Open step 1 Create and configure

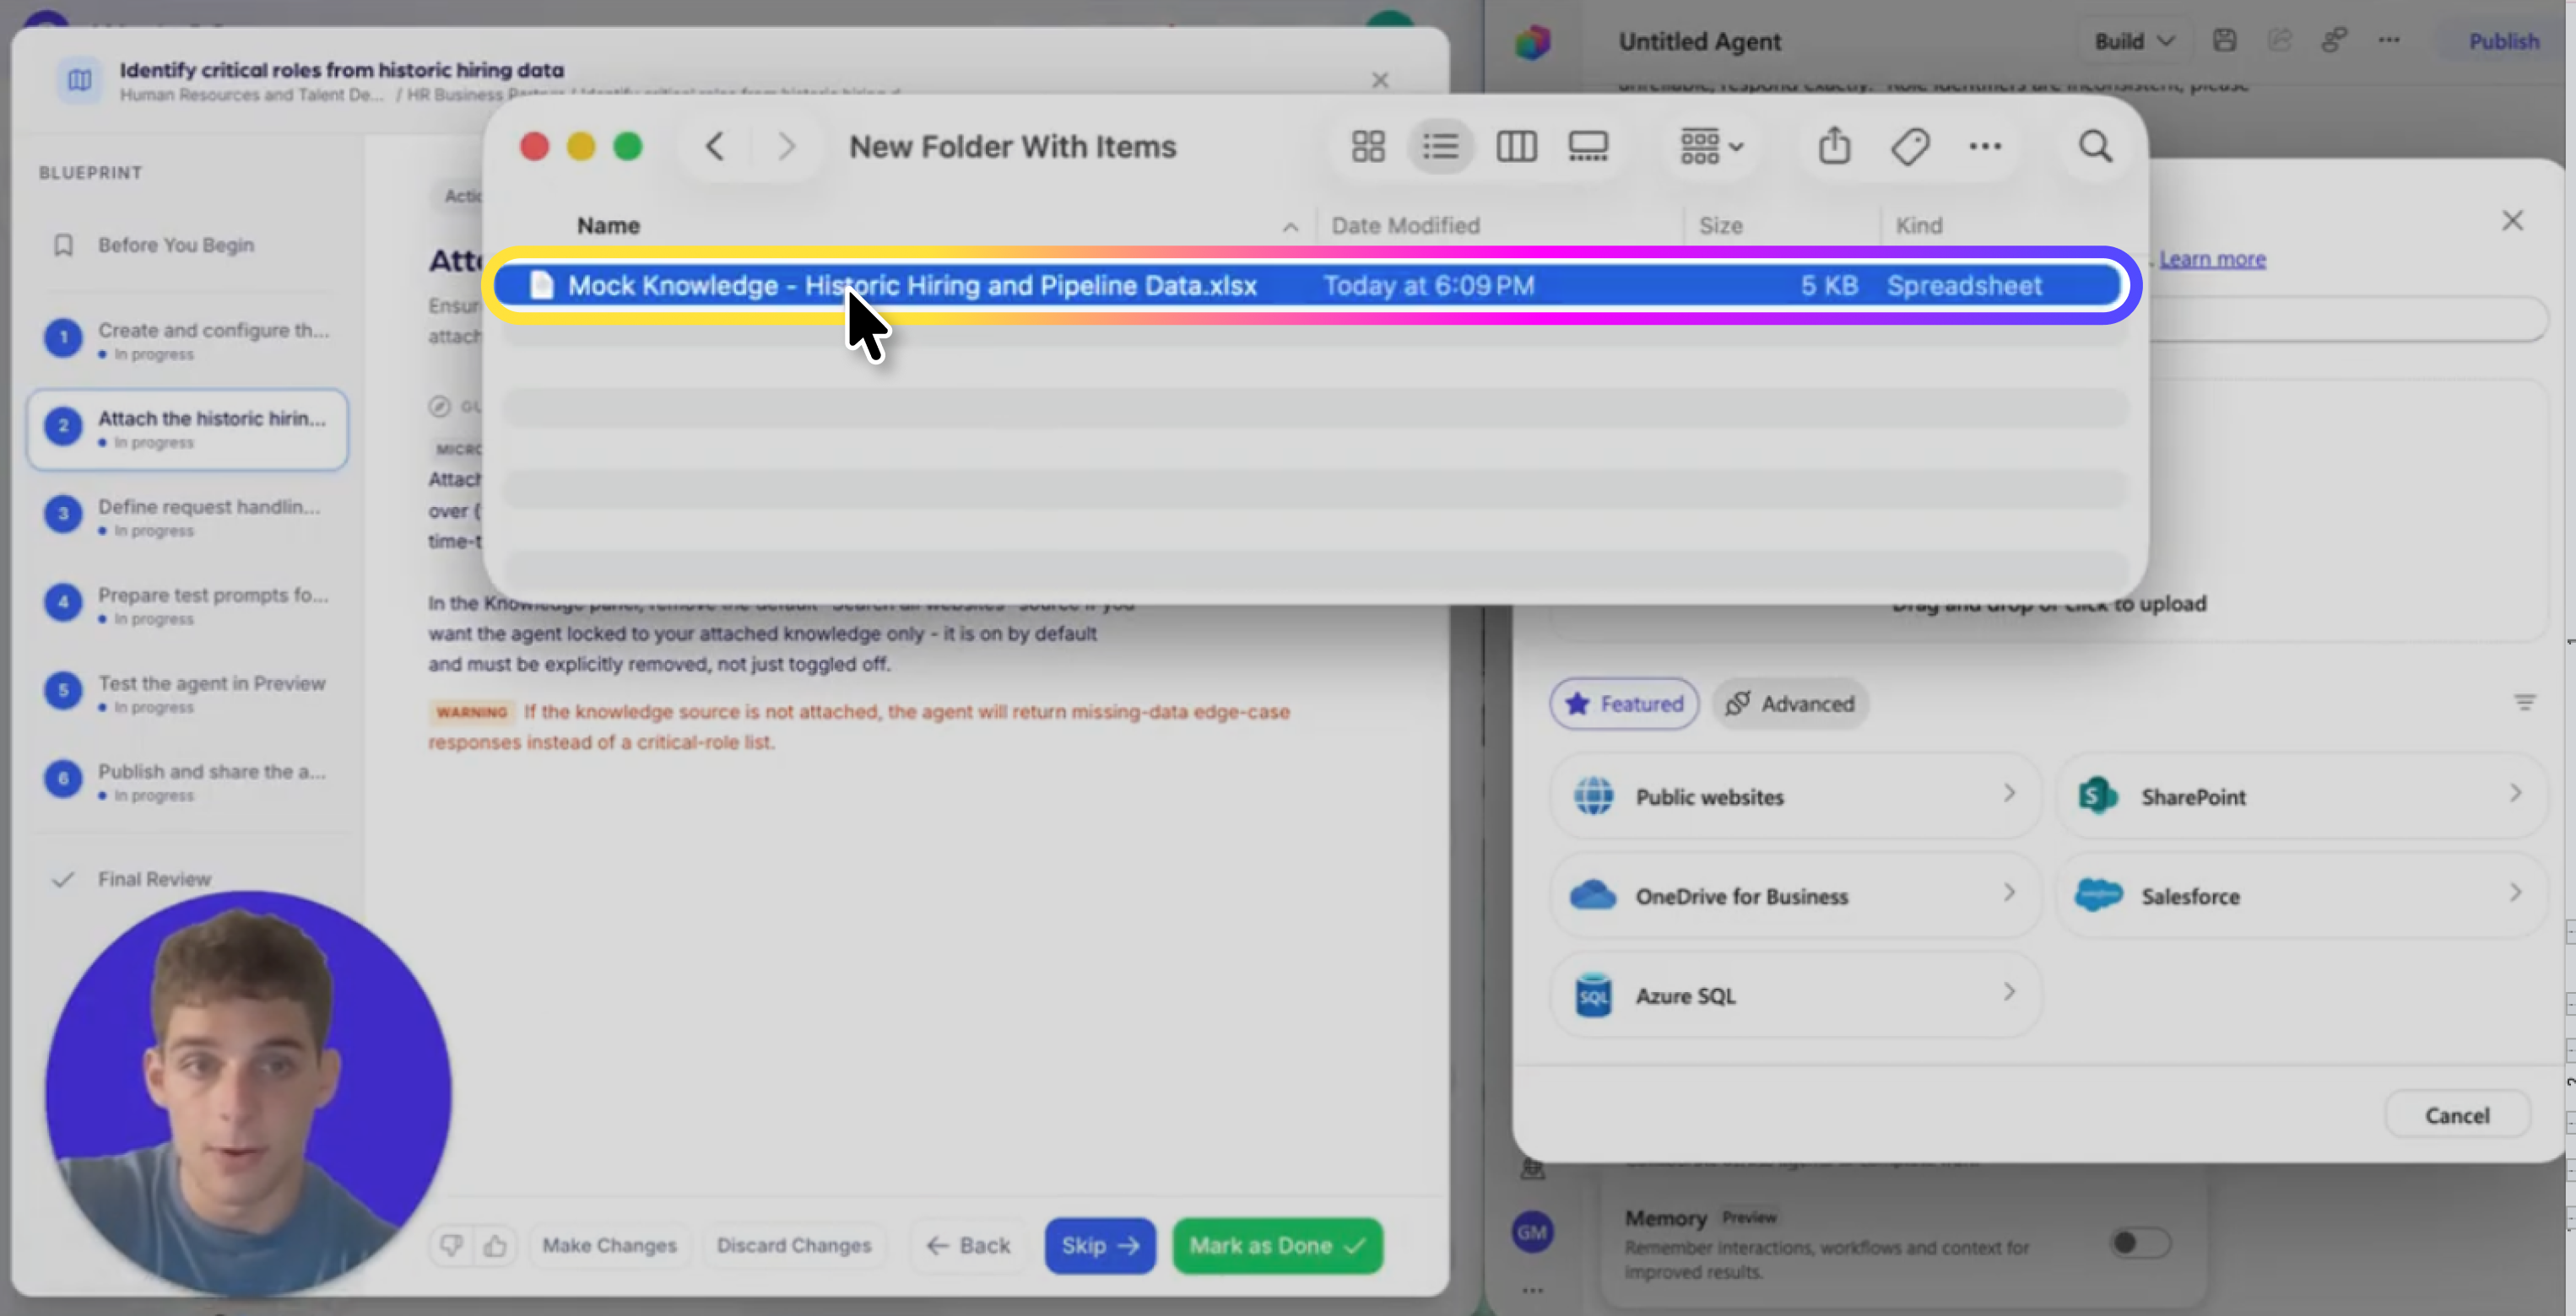click(188, 340)
